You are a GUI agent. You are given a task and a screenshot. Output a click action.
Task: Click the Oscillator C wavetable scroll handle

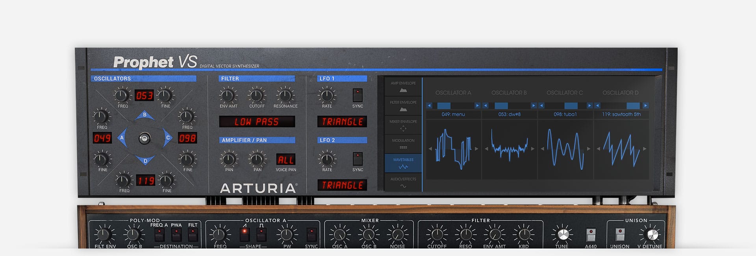tap(571, 105)
